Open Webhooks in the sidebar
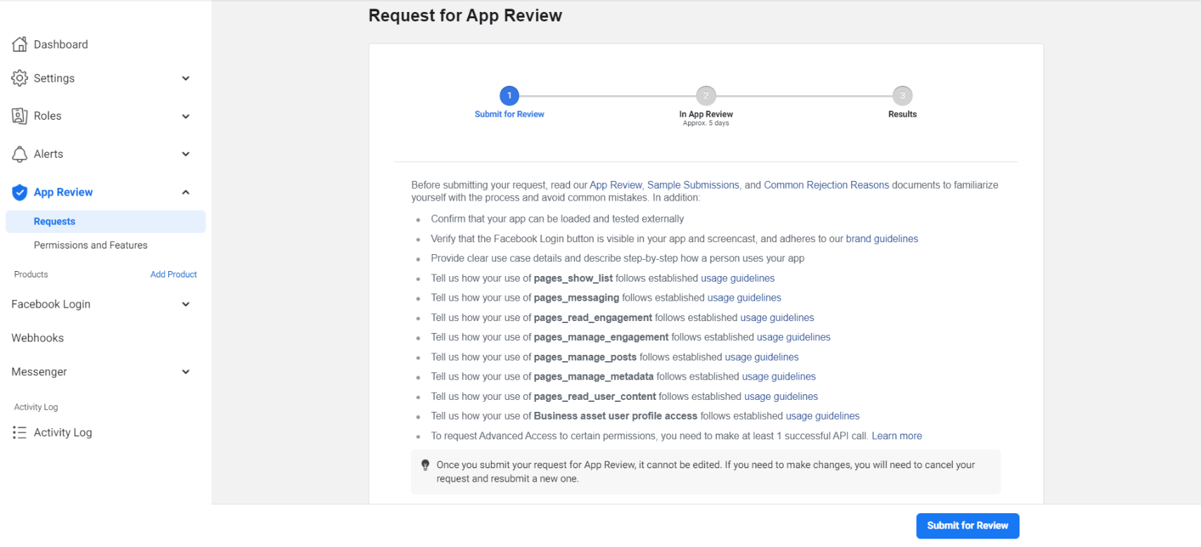Viewport: 1201px width, 547px height. (38, 338)
